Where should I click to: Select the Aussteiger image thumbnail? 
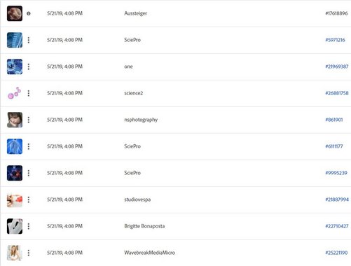[15, 13]
